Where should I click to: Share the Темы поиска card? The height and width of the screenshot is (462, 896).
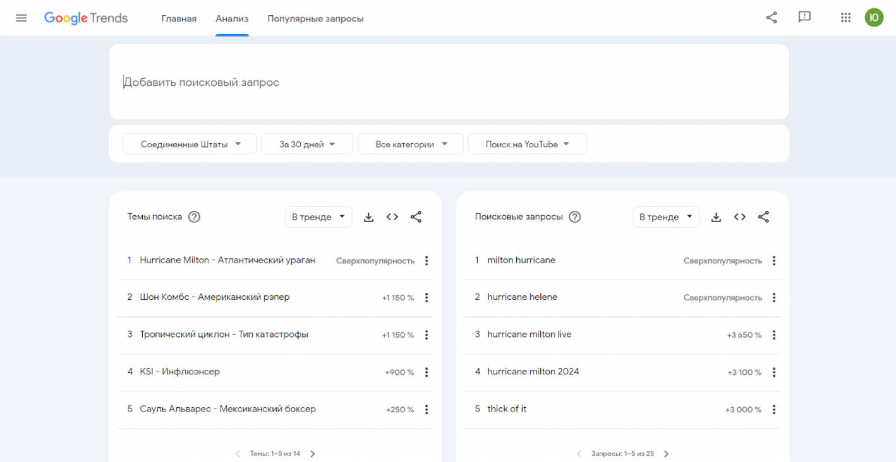[x=416, y=217]
